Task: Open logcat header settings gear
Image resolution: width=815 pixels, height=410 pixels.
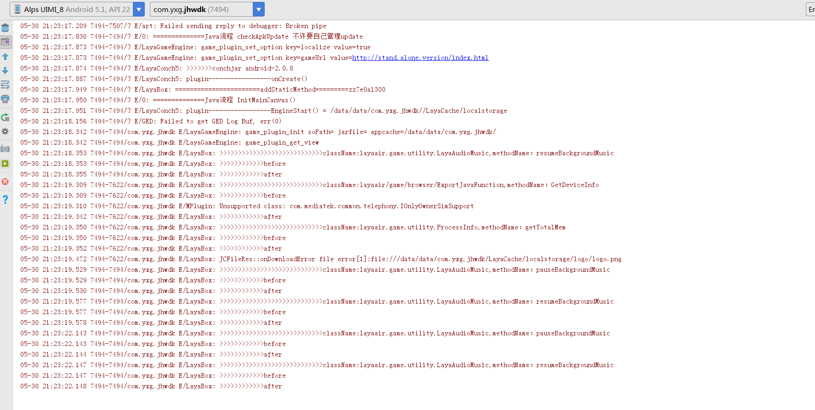Action: coord(5,131)
